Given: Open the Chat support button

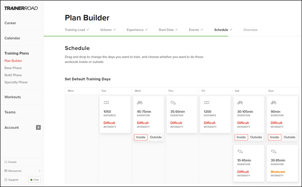Looking at the screenshot, I should point(34,180).
